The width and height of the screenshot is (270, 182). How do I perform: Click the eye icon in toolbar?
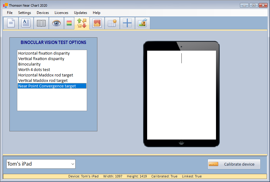(x=56, y=23)
